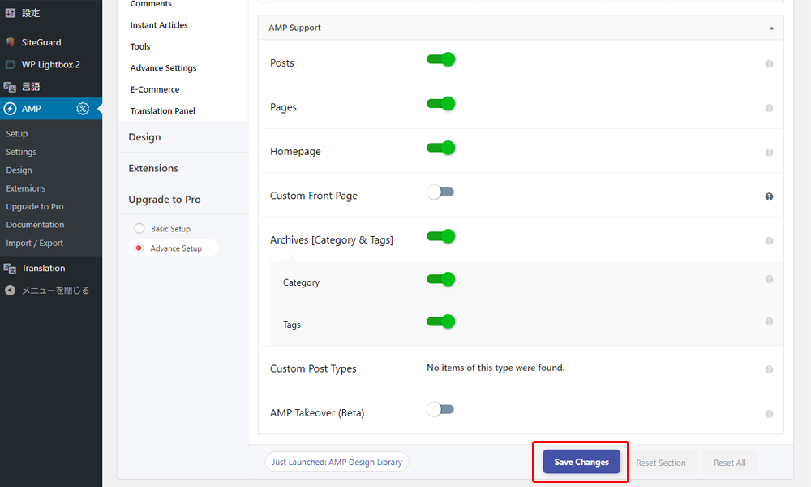Click the Translation menu icon
This screenshot has width=811, height=487.
pos(10,268)
